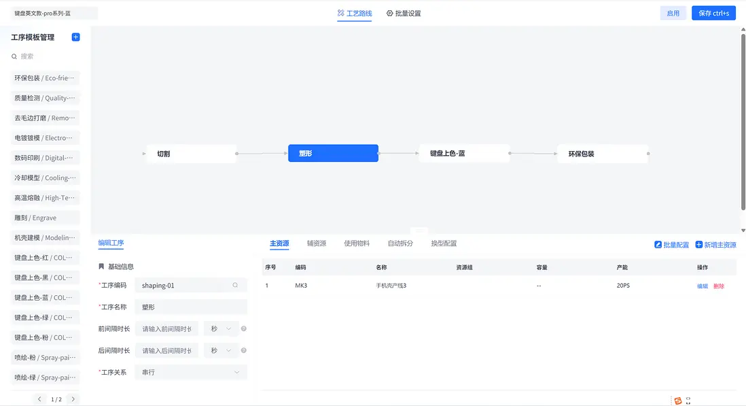Go to previous template page arrow
Image resolution: width=746 pixels, height=406 pixels.
point(39,399)
